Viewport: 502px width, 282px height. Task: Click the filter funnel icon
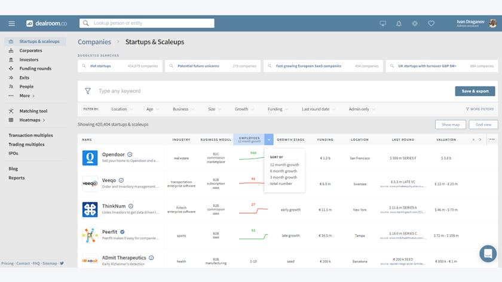point(88,91)
